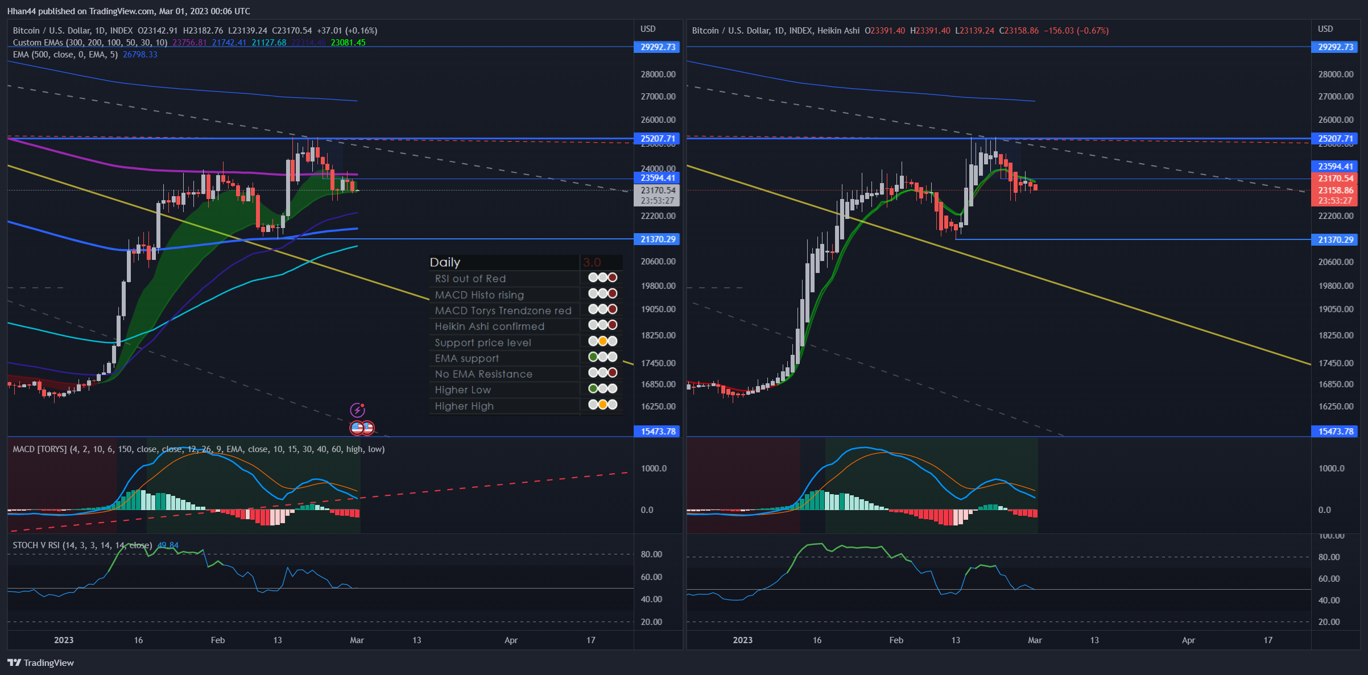The width and height of the screenshot is (1368, 675).
Task: Click 21370.29 price label on left chart
Action: (x=657, y=239)
